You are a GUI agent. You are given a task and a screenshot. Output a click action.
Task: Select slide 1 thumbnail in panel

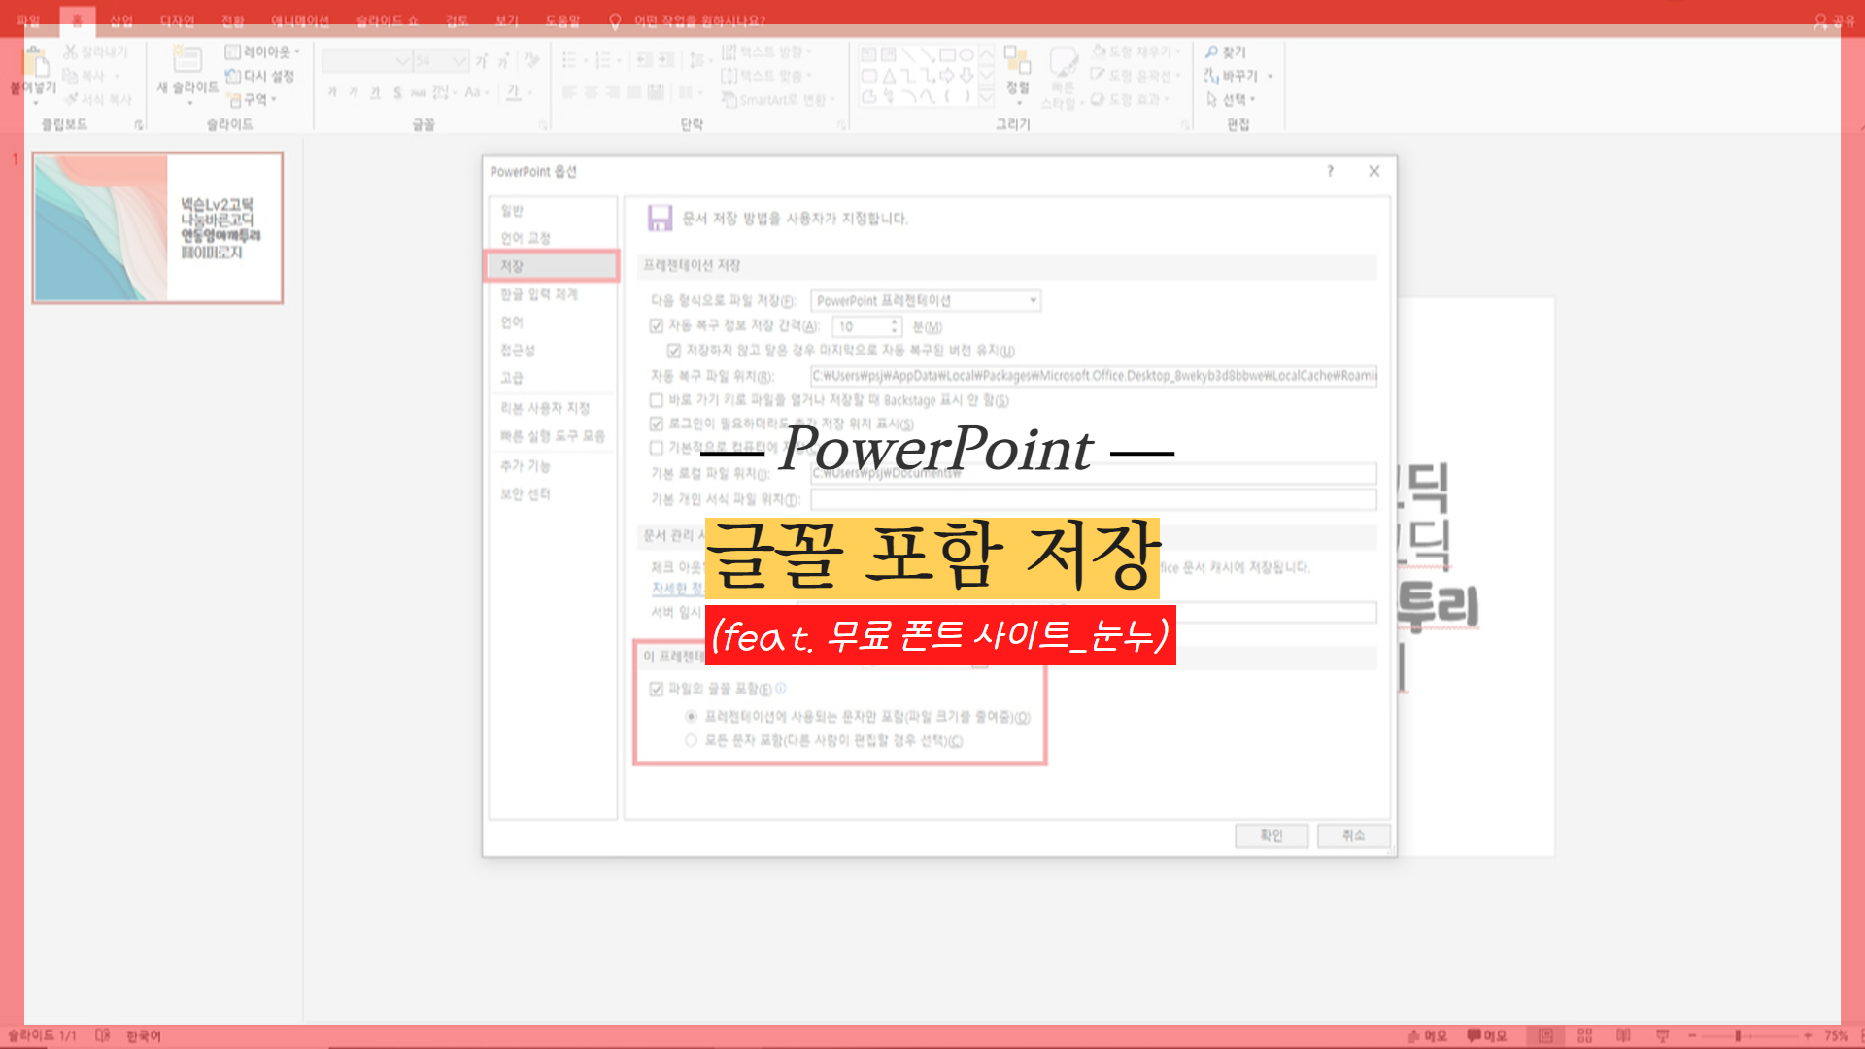pyautogui.click(x=157, y=227)
